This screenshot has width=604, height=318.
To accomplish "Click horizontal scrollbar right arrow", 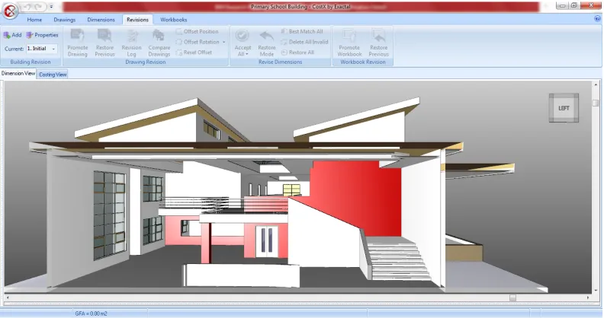I will click(x=588, y=297).
